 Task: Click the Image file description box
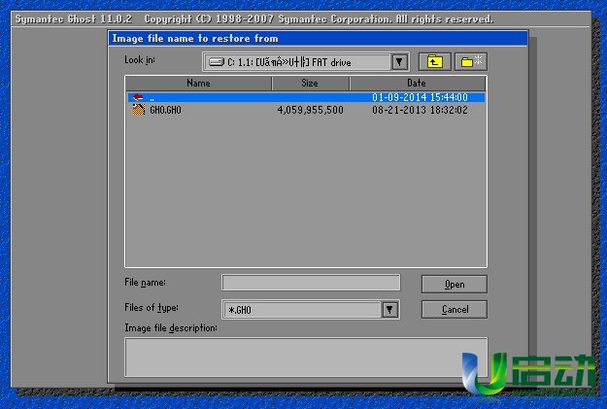[306, 358]
